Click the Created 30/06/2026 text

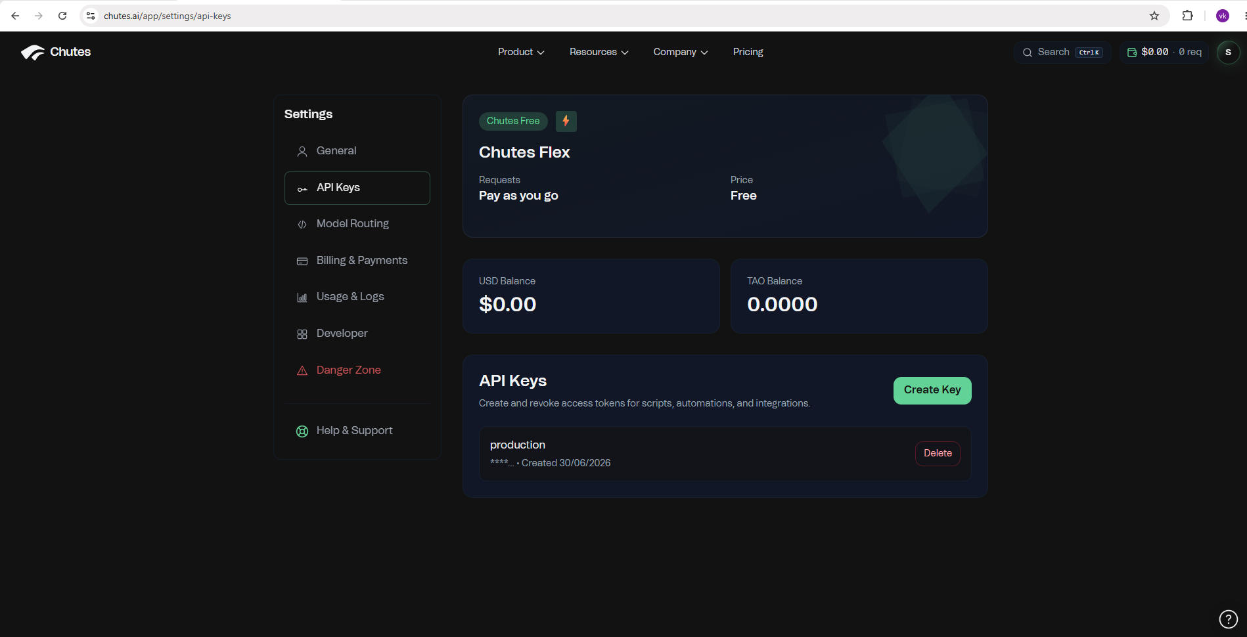(566, 463)
